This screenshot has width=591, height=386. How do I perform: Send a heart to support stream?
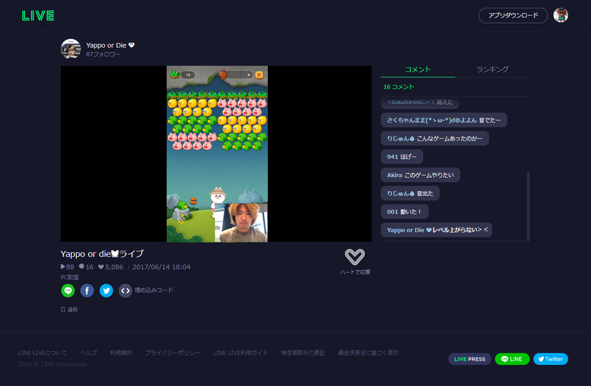pos(355,257)
